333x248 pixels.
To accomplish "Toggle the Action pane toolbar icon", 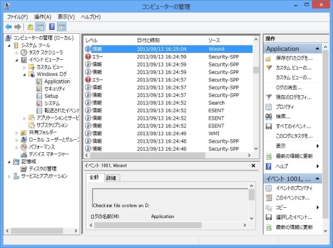I will tap(62, 27).
